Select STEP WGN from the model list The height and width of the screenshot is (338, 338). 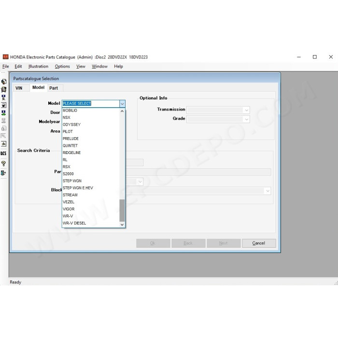pos(91,181)
